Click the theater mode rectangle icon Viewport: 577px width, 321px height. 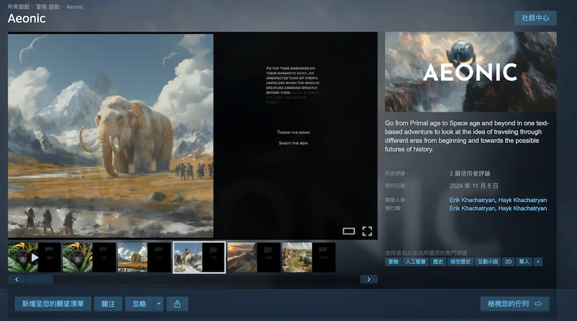[349, 231]
